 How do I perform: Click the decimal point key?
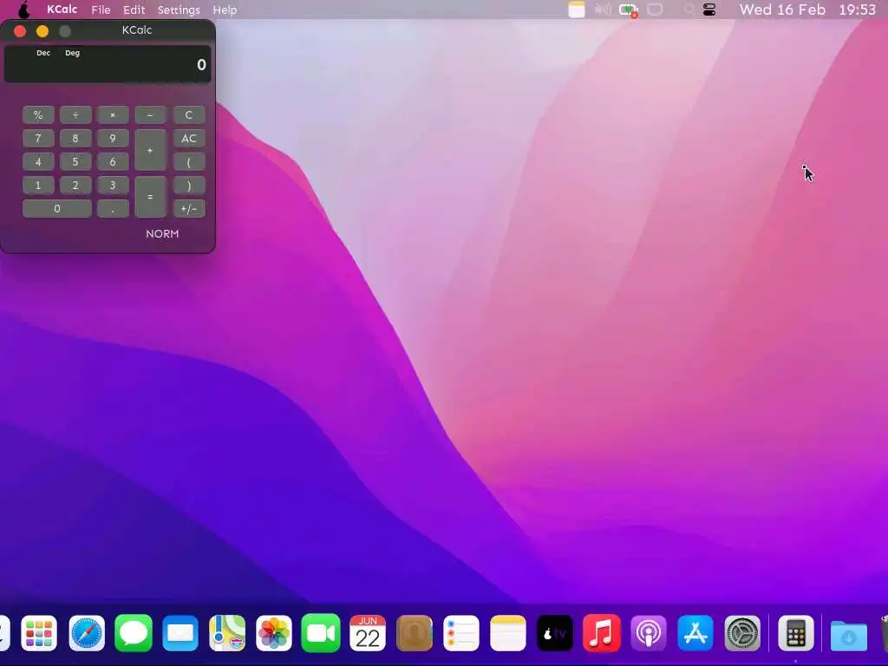(113, 208)
